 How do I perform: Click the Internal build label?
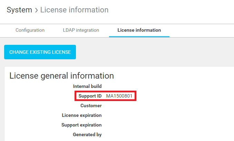[x=87, y=86]
